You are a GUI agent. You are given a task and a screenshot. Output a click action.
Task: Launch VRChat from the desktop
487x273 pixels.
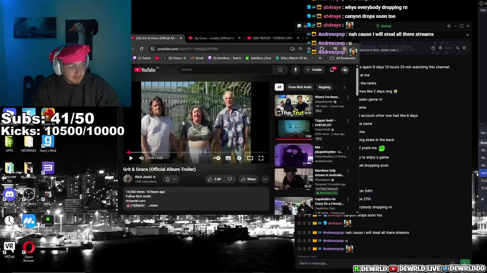click(10, 250)
